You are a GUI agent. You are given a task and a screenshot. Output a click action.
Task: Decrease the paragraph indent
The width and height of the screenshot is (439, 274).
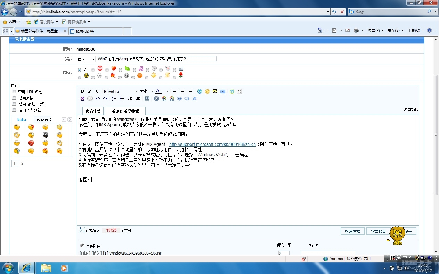point(130,99)
